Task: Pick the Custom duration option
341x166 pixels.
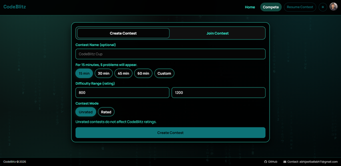Action: (164, 73)
